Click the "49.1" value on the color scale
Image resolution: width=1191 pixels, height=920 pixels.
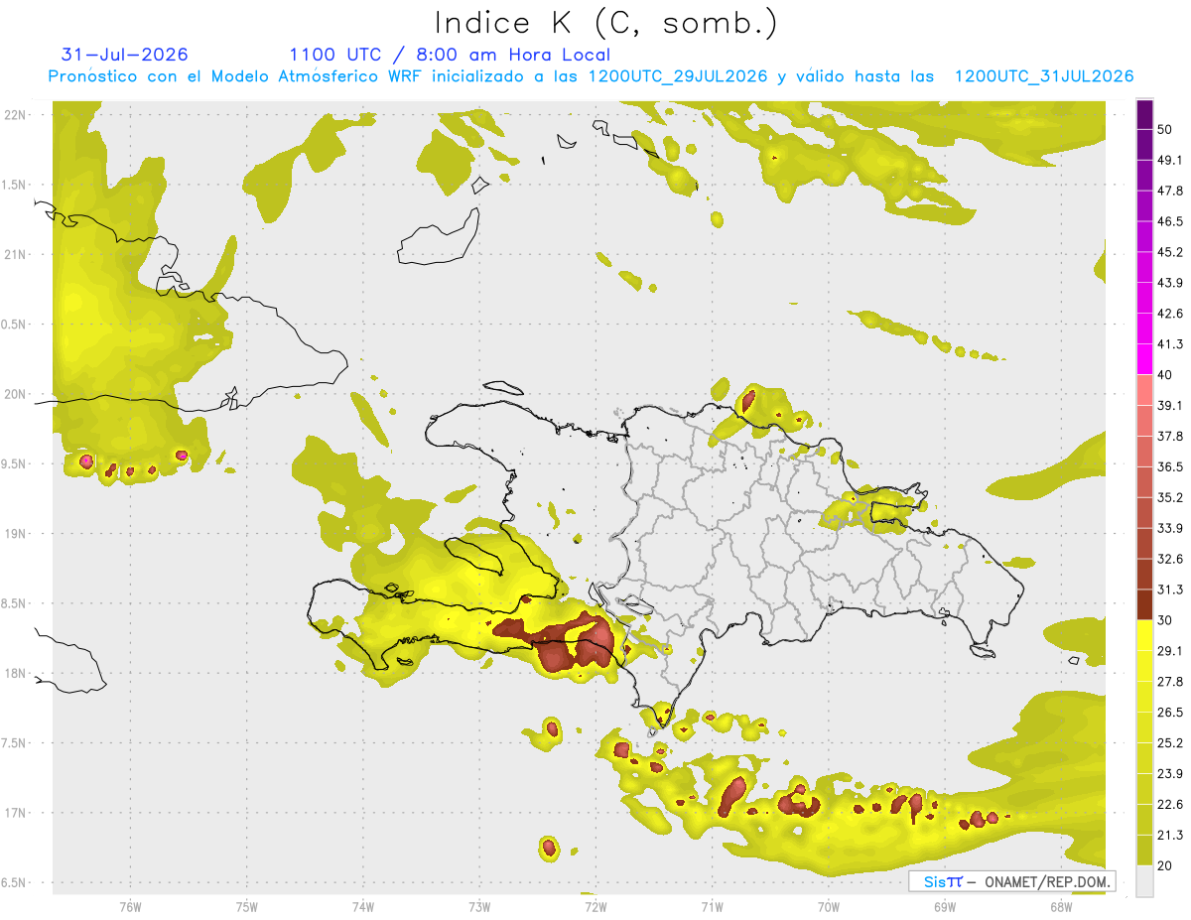[1170, 160]
